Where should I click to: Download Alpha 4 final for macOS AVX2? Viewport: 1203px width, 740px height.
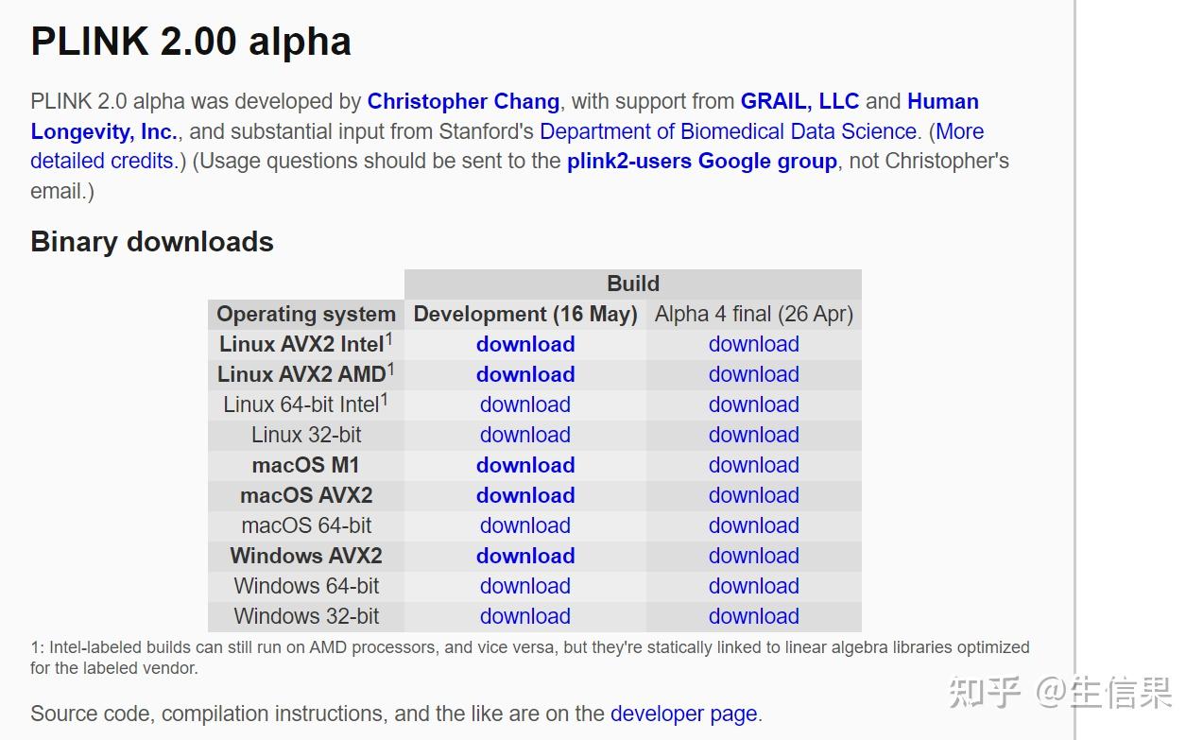(753, 496)
